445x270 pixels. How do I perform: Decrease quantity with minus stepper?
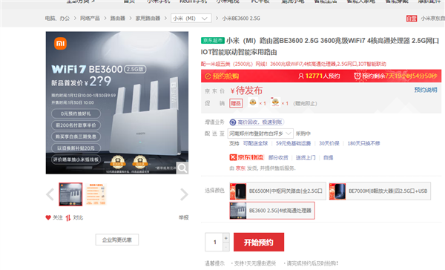226,247
